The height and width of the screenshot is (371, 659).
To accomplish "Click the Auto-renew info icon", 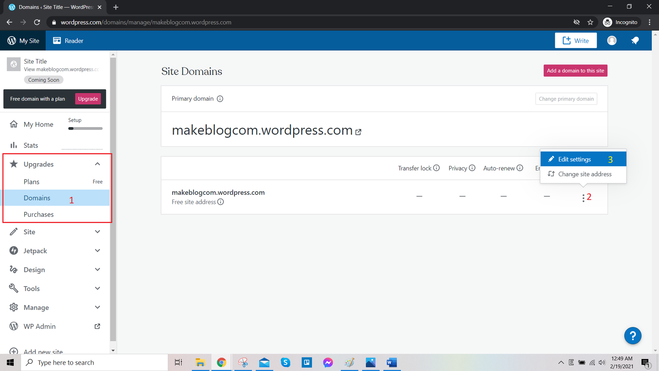I will [520, 168].
